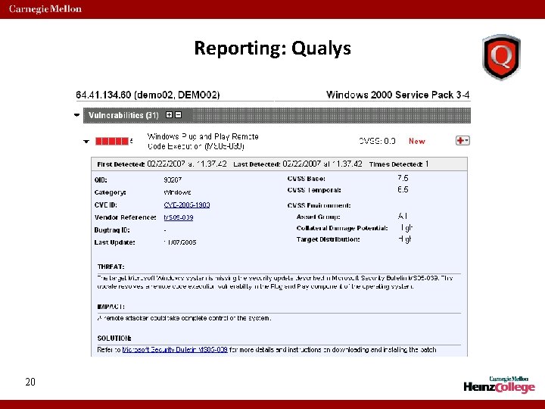Click the Category value Windows
The height and width of the screenshot is (409, 545).
(x=177, y=192)
